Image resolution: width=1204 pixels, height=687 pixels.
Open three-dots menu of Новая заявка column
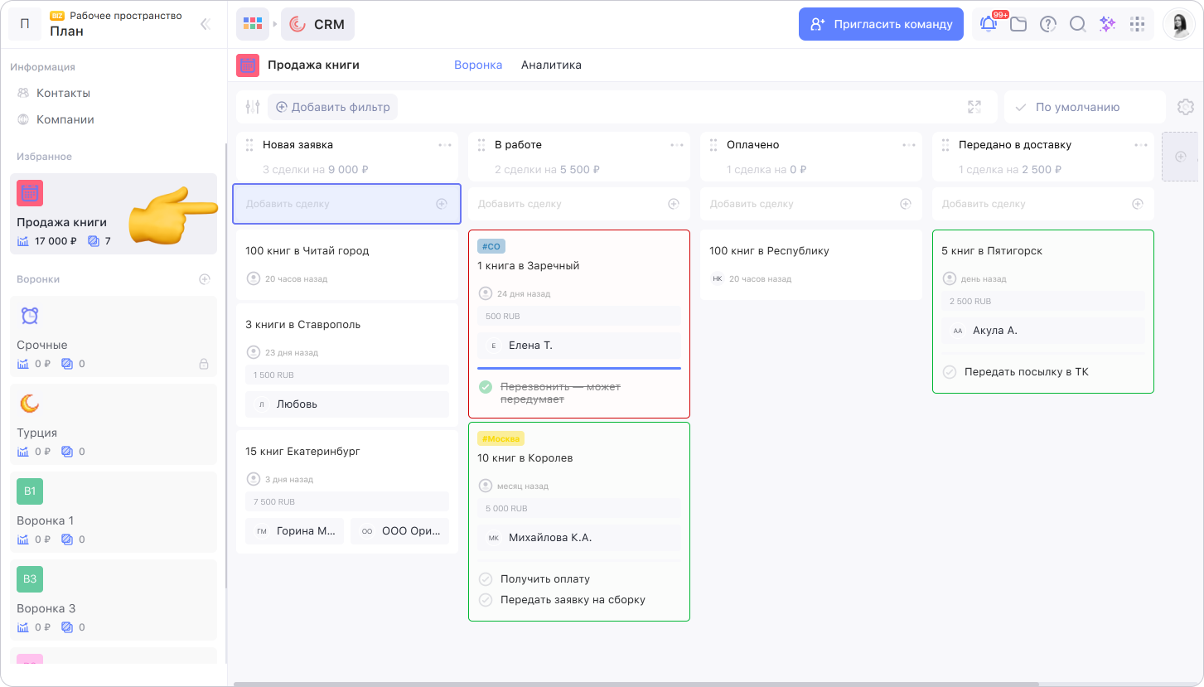click(x=445, y=145)
